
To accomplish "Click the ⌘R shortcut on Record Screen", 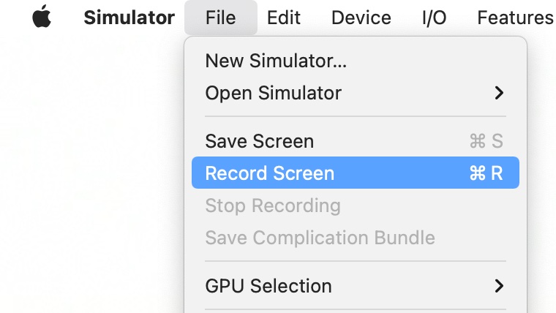I will pyautogui.click(x=486, y=173).
